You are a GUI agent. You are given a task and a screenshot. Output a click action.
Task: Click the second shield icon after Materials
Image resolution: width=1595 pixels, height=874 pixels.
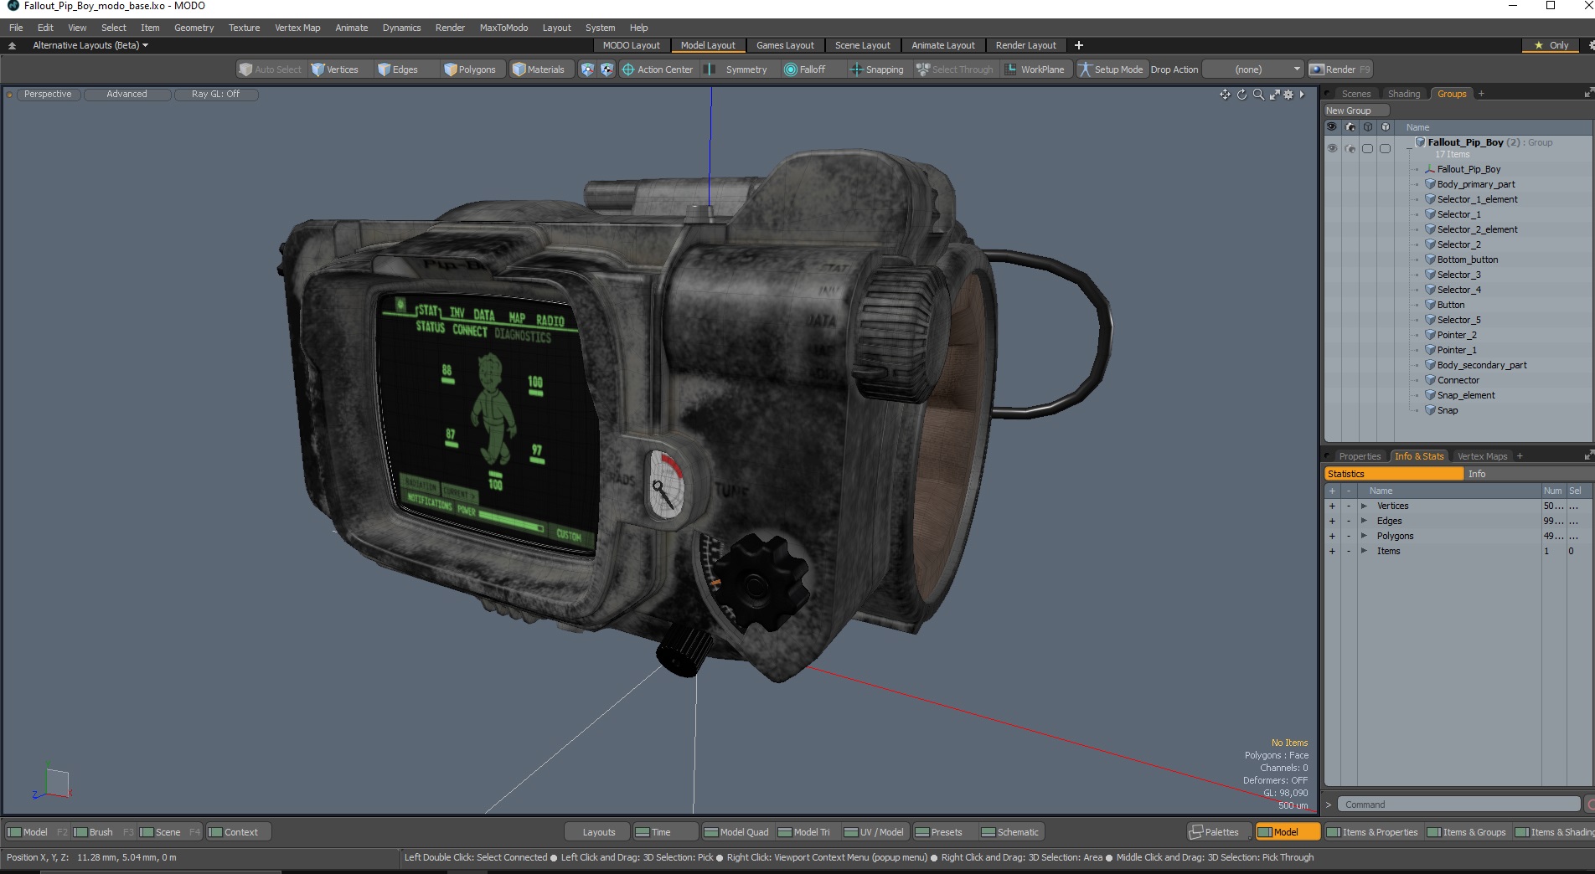(x=607, y=69)
